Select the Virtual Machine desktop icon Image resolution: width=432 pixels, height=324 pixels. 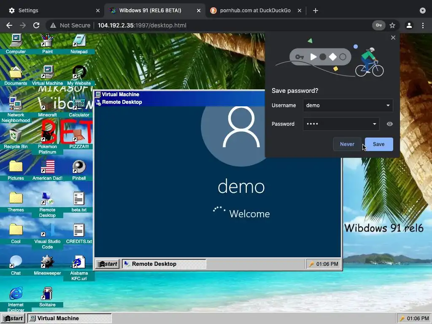[x=47, y=76]
